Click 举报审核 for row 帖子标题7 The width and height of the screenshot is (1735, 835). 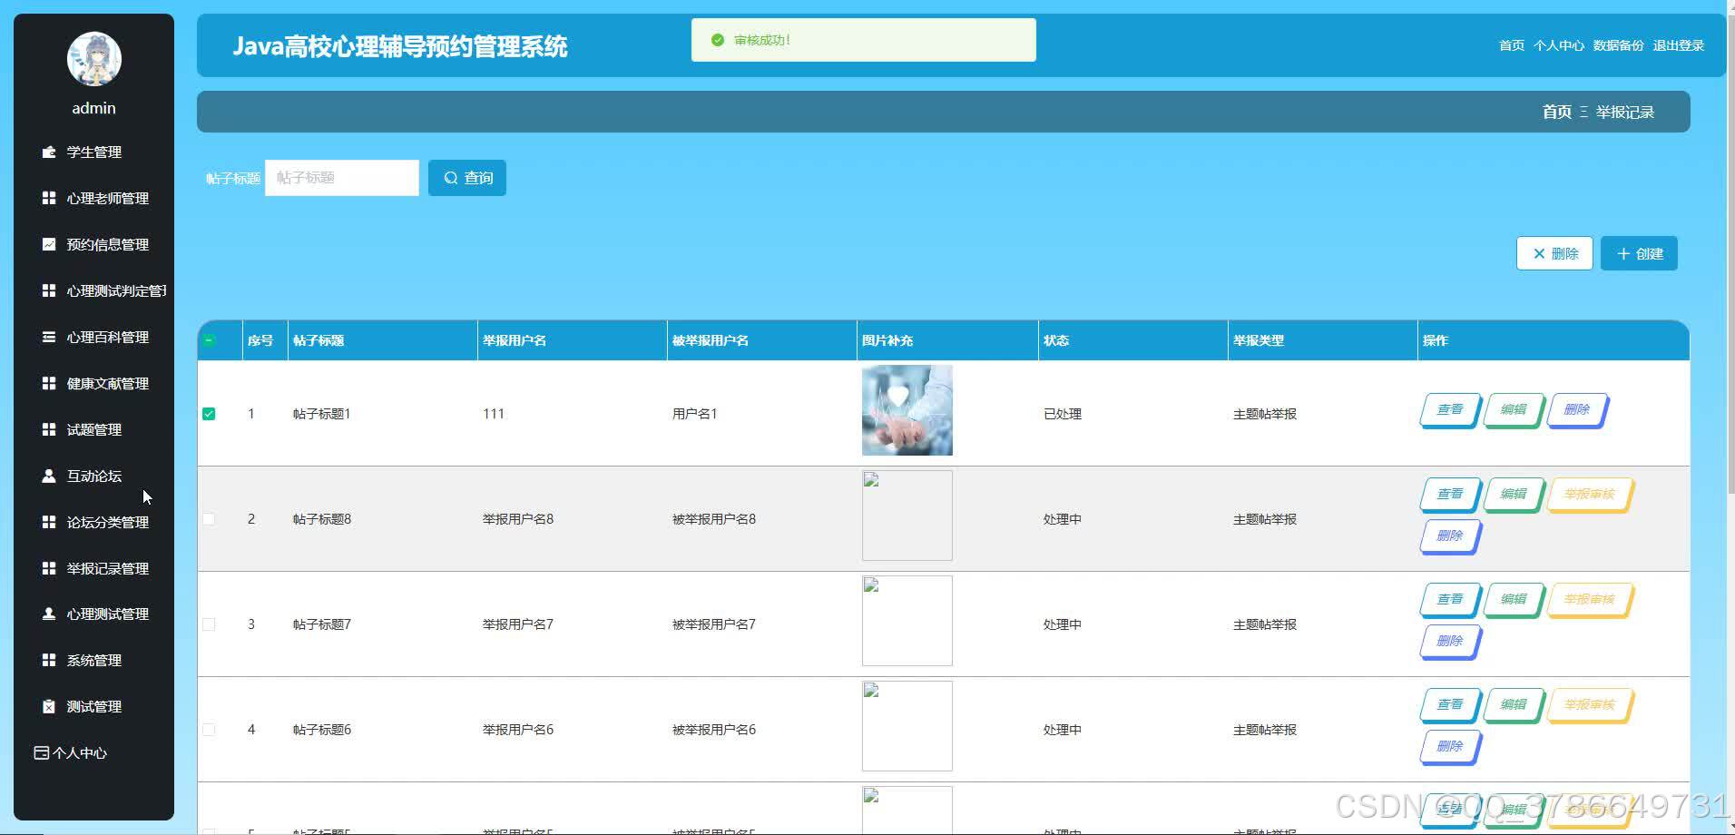click(x=1590, y=599)
